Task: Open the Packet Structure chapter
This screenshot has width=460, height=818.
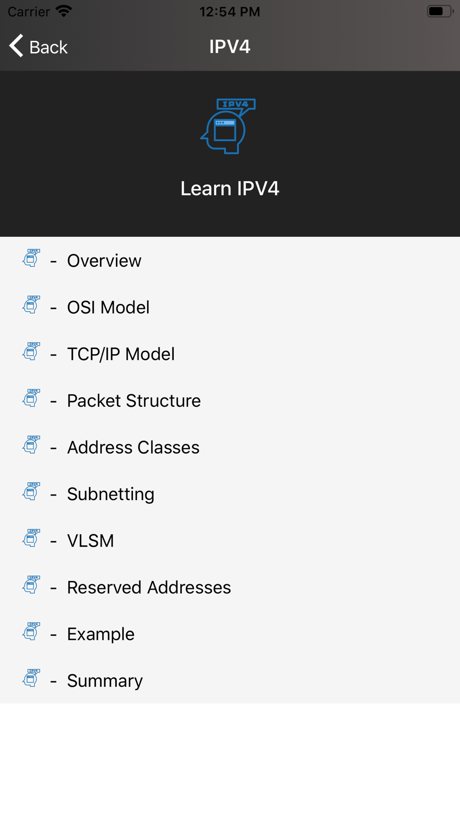Action: (230, 400)
